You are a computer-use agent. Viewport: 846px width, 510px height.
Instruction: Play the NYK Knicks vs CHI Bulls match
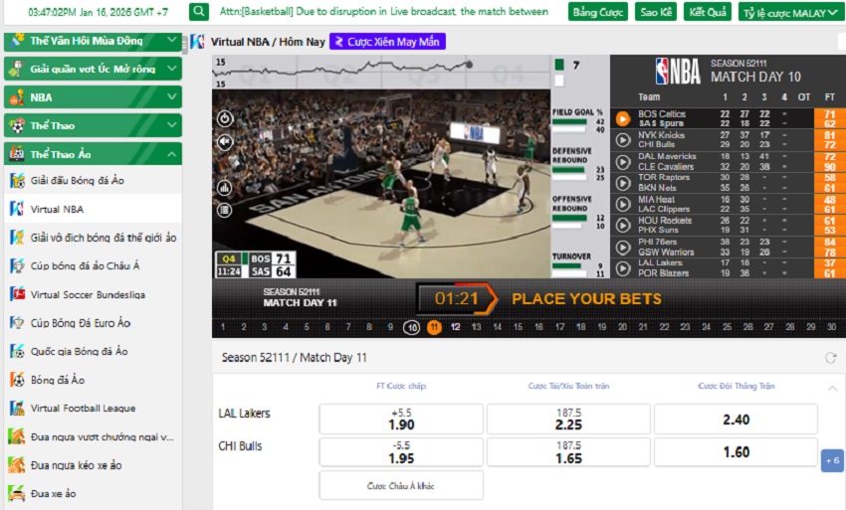623,140
